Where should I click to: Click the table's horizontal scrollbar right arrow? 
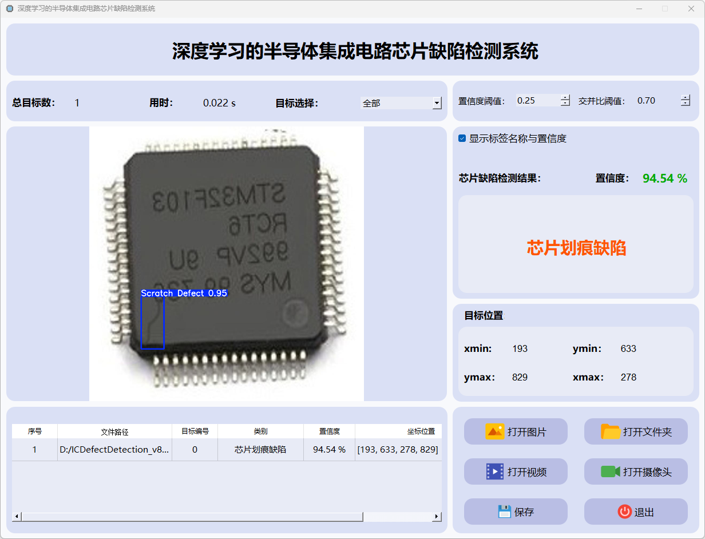pyautogui.click(x=437, y=517)
